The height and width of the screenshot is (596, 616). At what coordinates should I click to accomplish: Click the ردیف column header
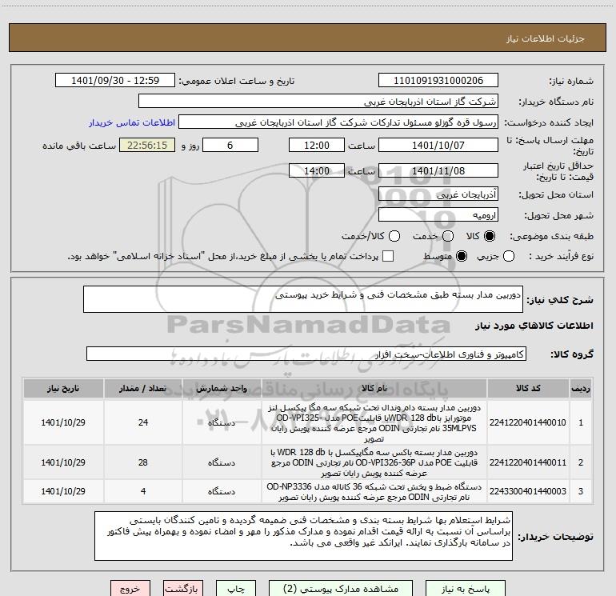[581, 389]
